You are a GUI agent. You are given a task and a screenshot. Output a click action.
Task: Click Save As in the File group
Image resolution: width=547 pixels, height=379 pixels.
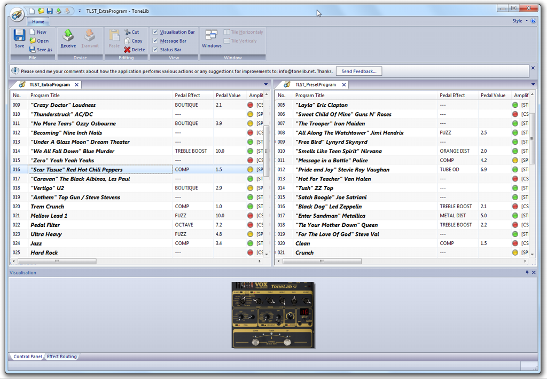(x=41, y=50)
